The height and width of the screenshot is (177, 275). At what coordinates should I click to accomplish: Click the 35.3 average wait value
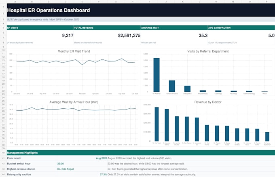pos(203,36)
